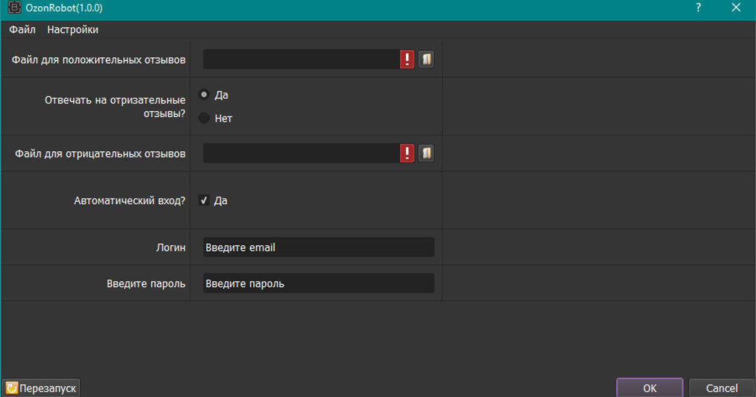
Task: Click the red error indicator for negative reviews file
Action: point(407,153)
